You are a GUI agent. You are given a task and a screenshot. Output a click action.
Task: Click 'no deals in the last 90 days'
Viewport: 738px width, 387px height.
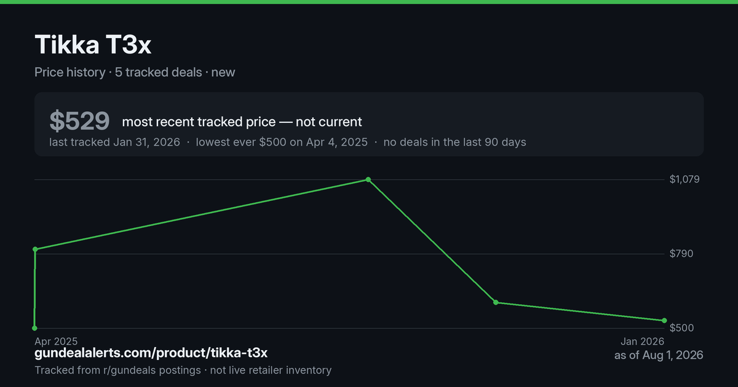[x=454, y=142]
